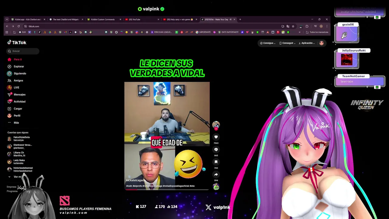Open Amigos in the sidebar
This screenshot has height=219, width=389.
15,80
